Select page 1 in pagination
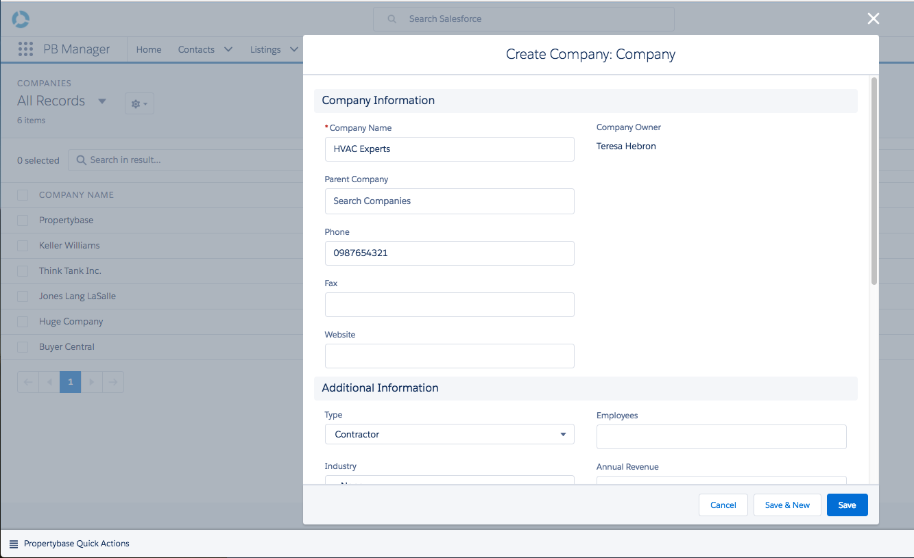914x558 pixels. pyautogui.click(x=71, y=382)
